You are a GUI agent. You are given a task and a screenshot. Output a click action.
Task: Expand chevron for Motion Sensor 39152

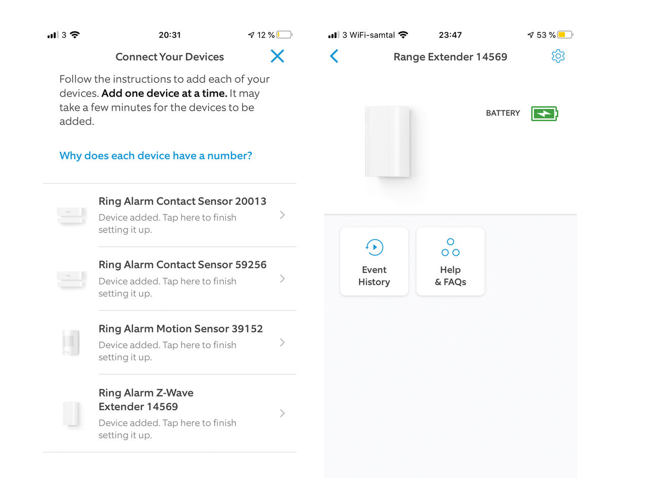(x=282, y=342)
